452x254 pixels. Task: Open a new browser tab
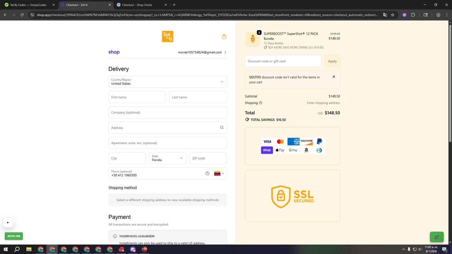click(x=174, y=5)
